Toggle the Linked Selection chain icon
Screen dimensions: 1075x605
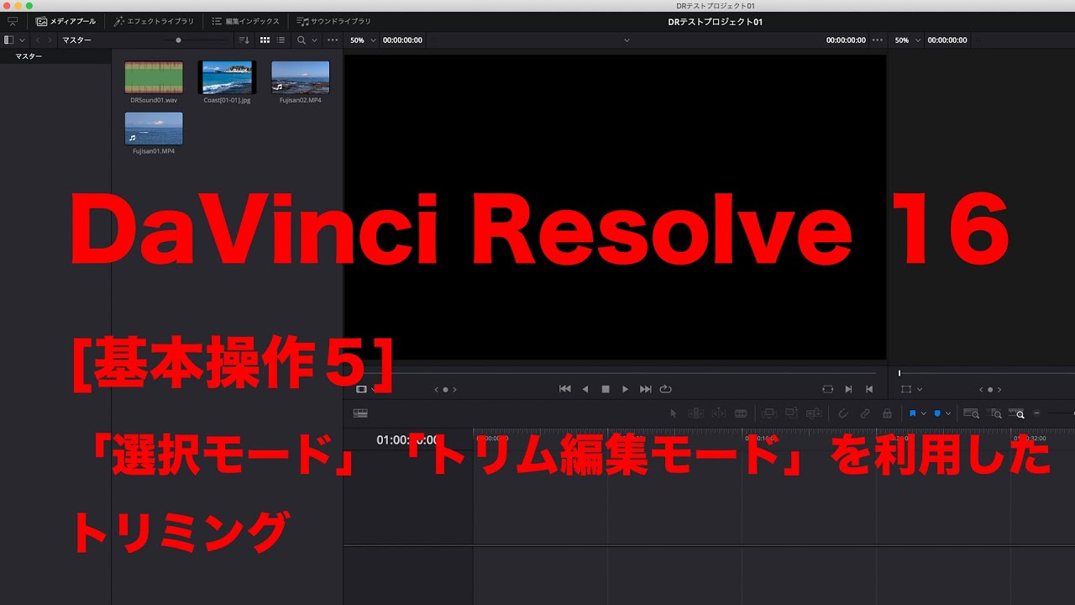[865, 413]
